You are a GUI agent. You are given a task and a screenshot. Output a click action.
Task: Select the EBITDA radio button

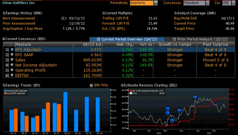point(12,75)
